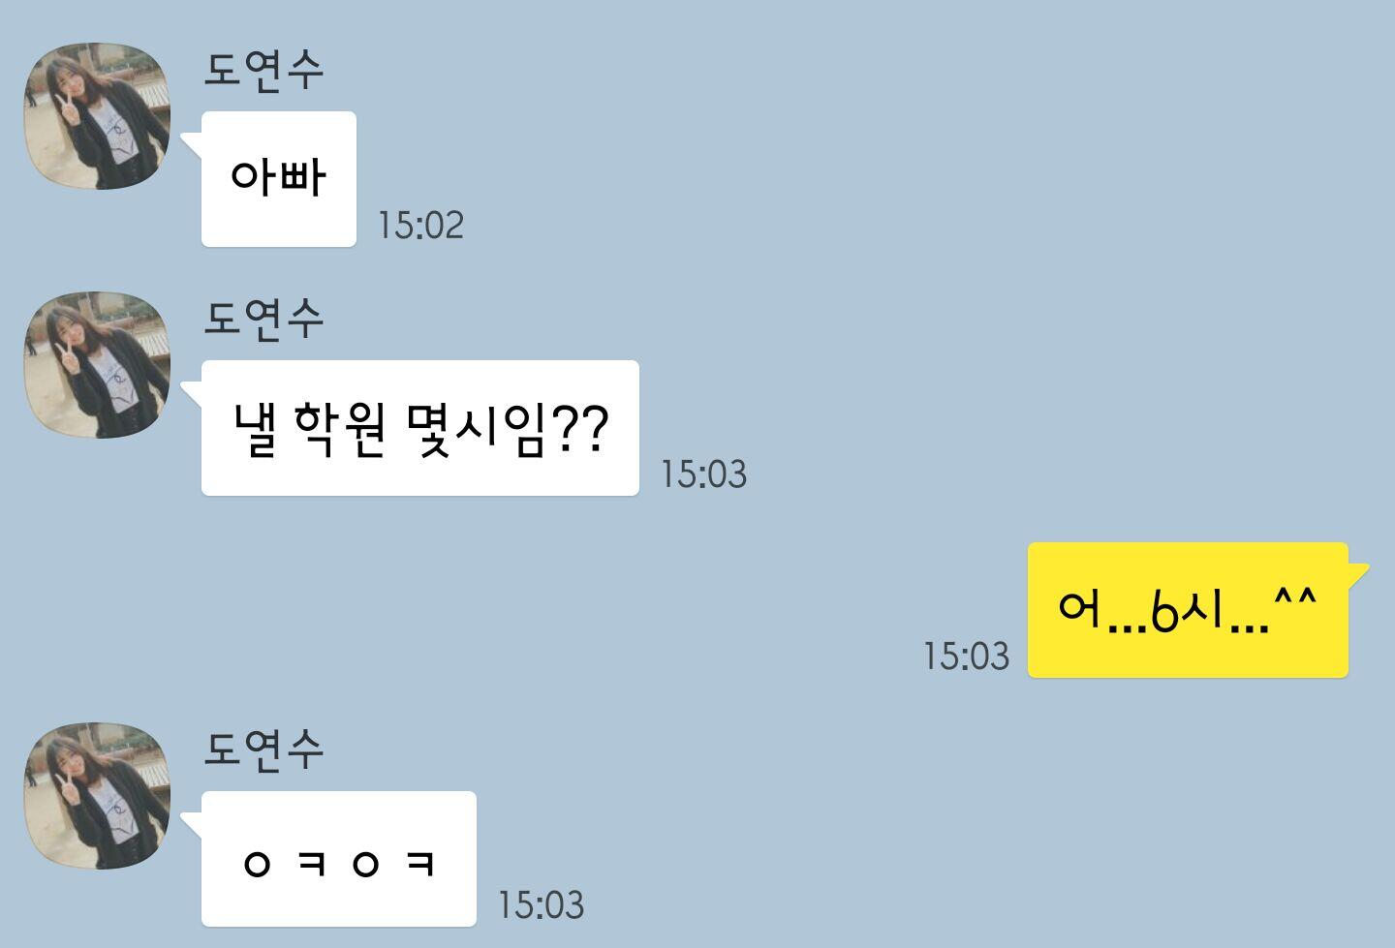
Task: Select the 낼 학원 몇시임?? message bubble
Action: 420,428
